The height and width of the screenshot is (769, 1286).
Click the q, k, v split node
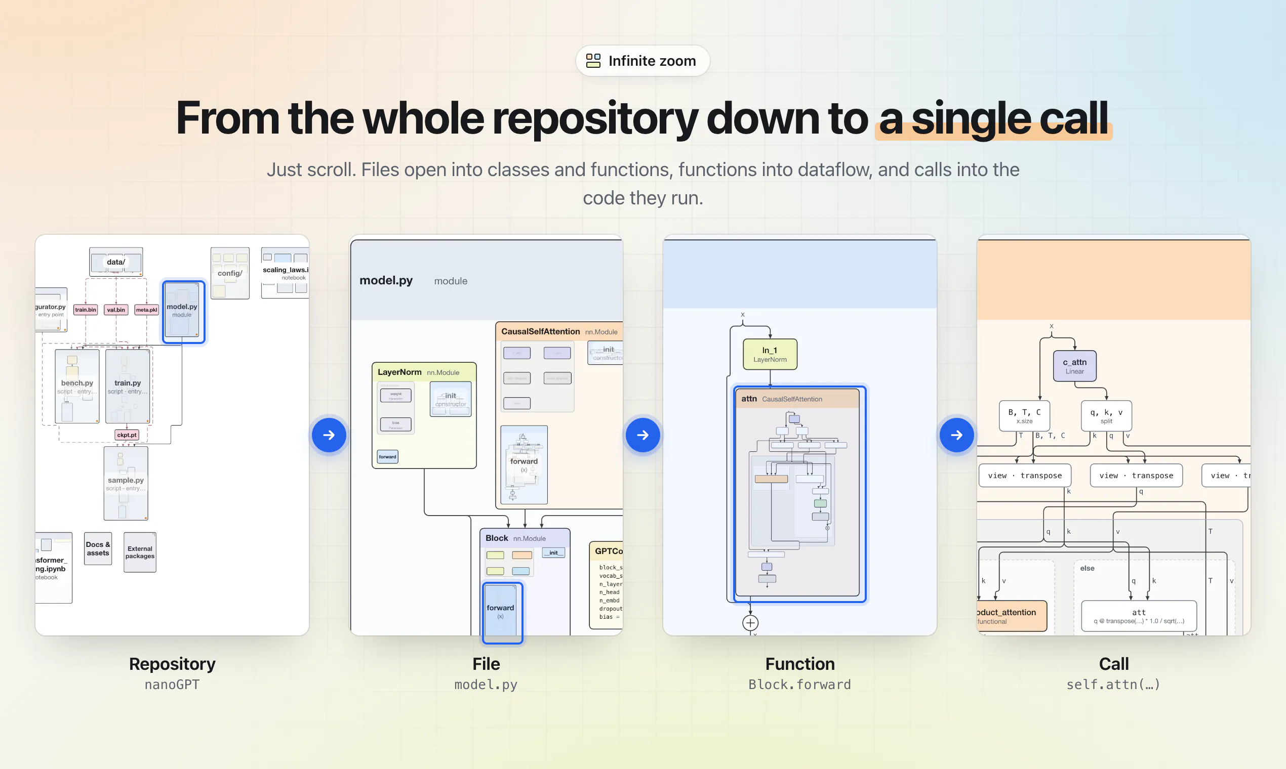(x=1106, y=415)
